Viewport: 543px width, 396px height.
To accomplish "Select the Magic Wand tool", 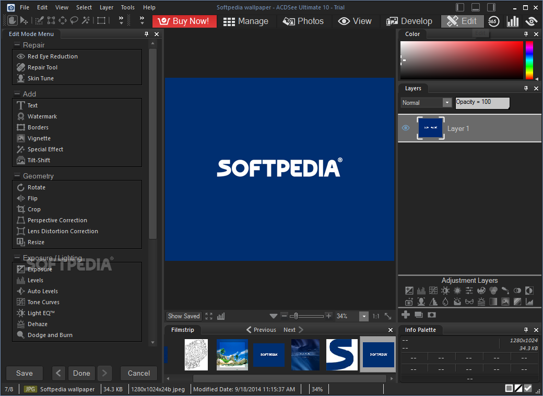I will (86, 21).
